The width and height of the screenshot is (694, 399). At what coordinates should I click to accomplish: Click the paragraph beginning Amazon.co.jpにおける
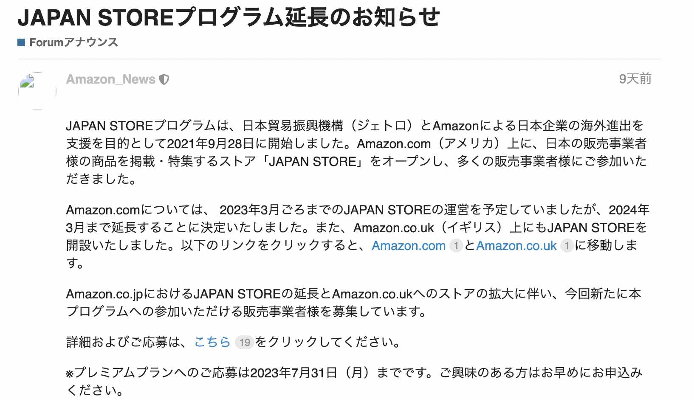(x=353, y=303)
